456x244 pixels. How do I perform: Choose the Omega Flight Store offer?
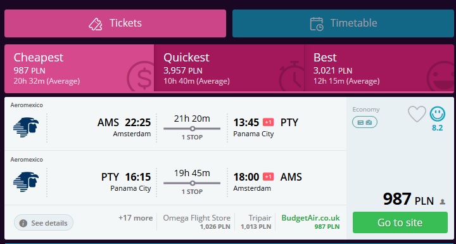pyautogui.click(x=196, y=222)
